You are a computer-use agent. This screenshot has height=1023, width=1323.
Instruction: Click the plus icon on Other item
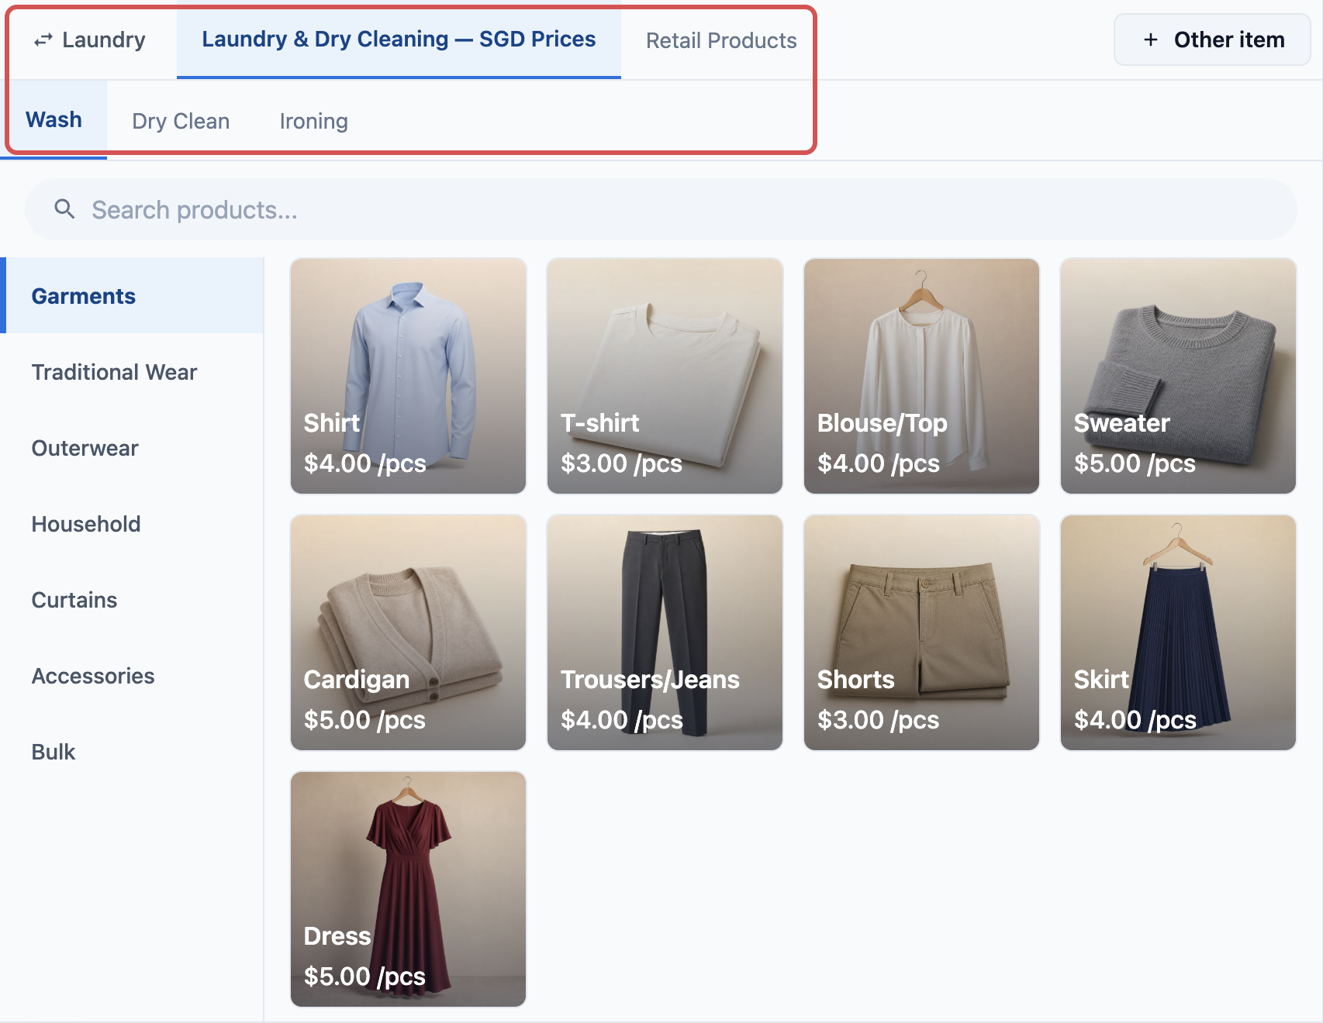[1151, 40]
